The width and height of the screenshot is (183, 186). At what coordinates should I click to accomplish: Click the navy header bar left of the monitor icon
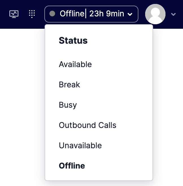[x=4, y=14]
